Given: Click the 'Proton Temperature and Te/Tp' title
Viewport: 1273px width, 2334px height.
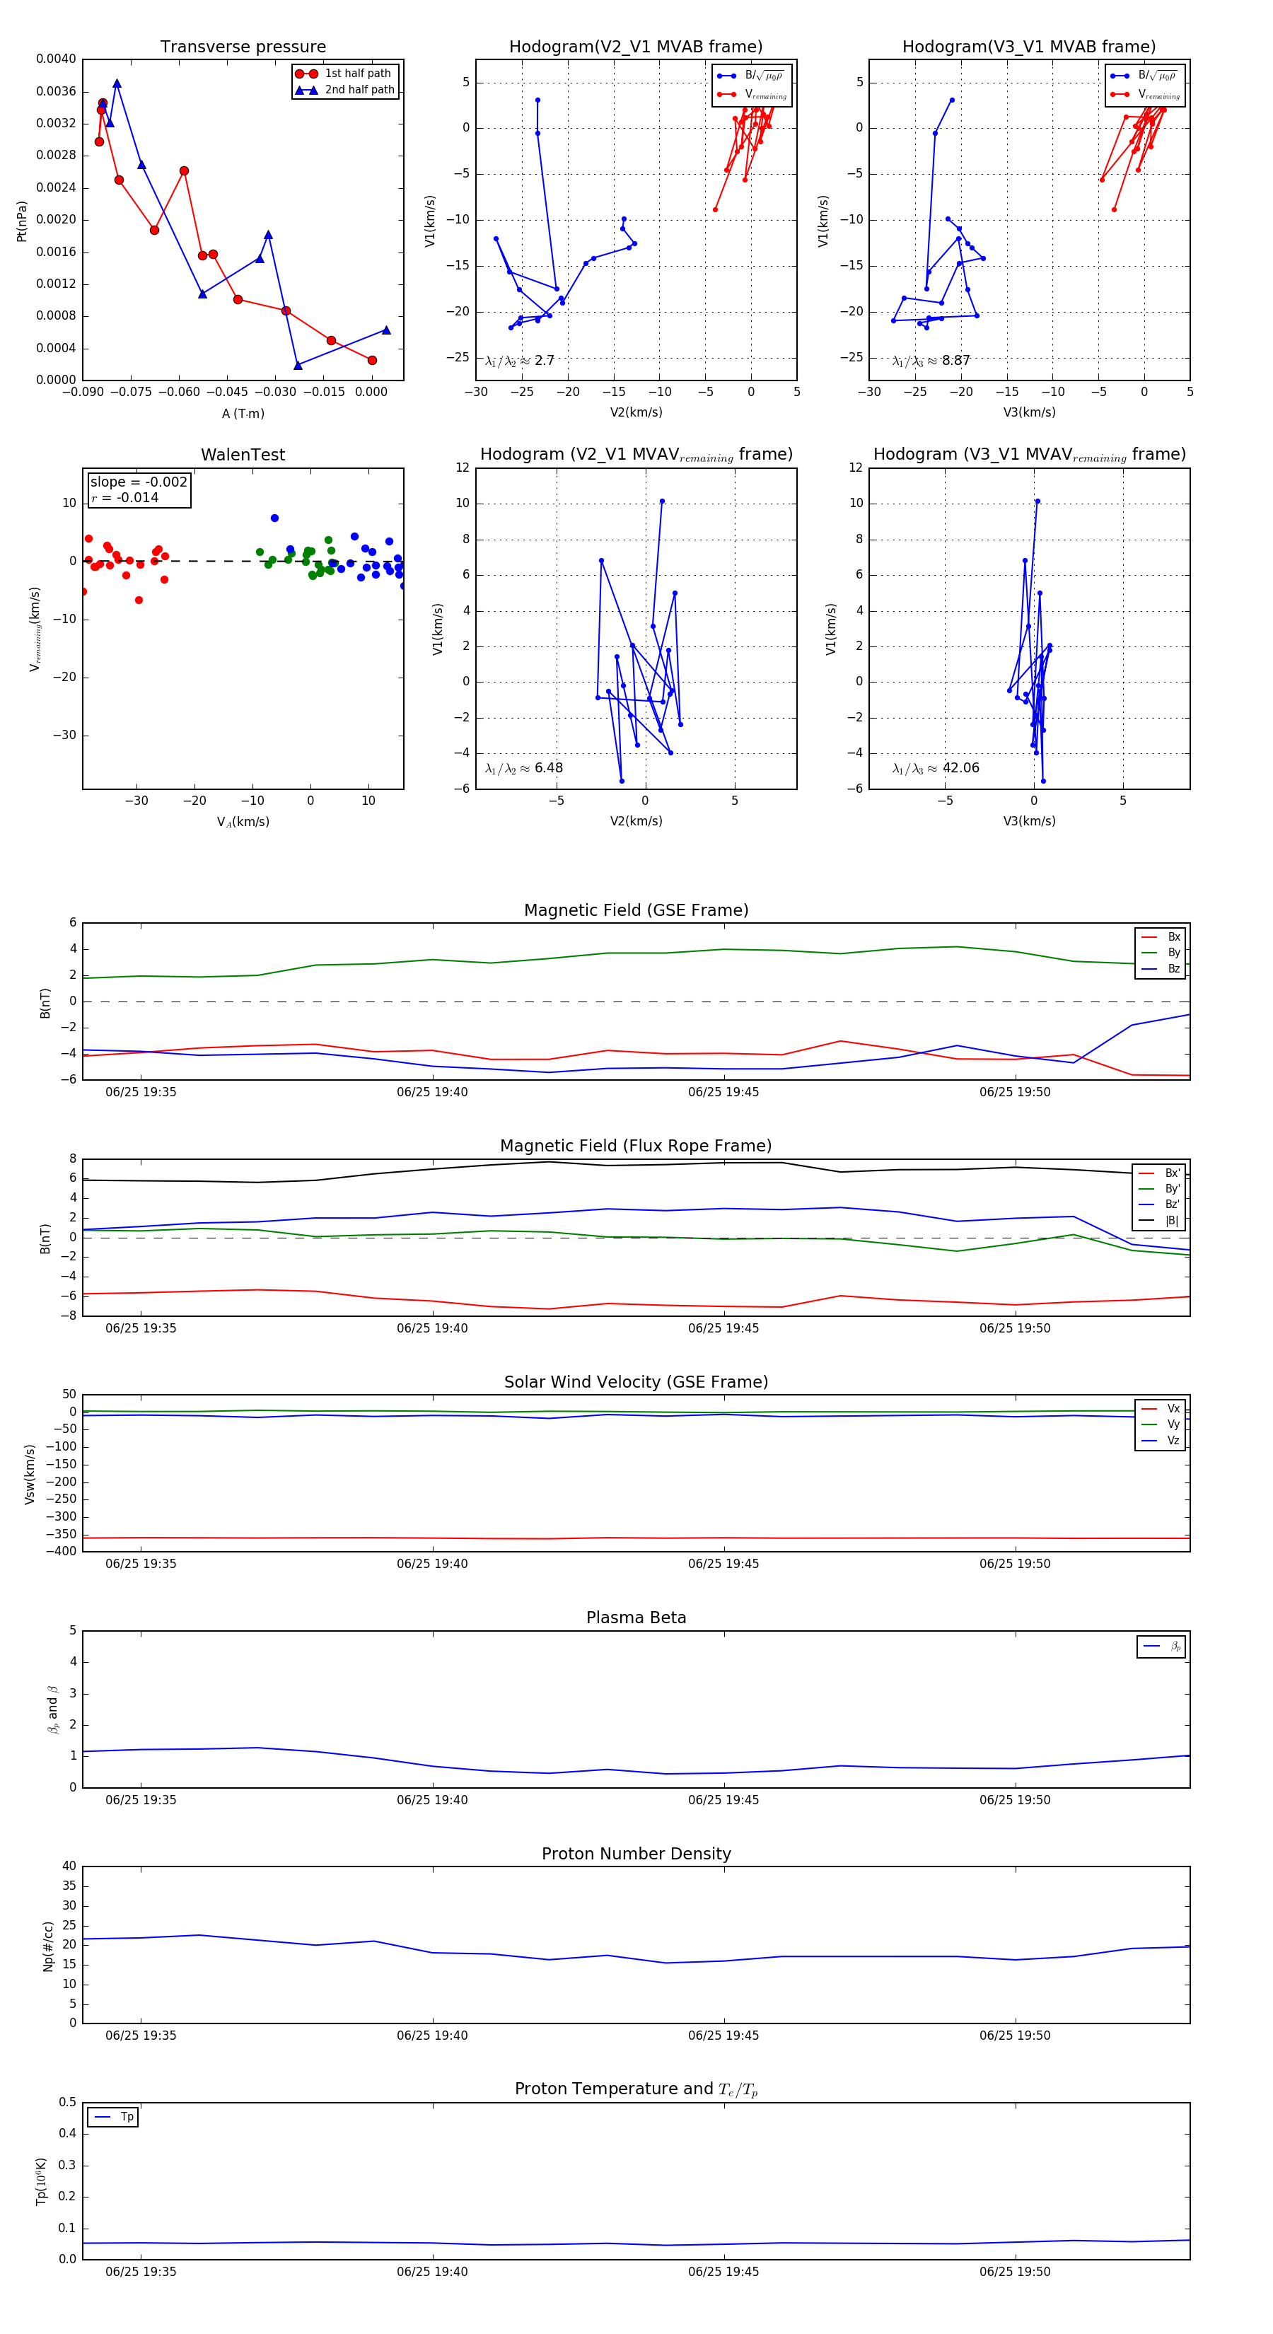Looking at the screenshot, I should coord(636,2089).
